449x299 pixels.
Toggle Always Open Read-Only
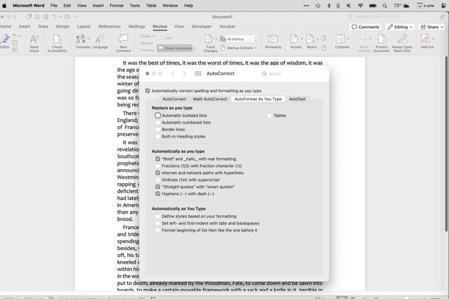tap(402, 43)
